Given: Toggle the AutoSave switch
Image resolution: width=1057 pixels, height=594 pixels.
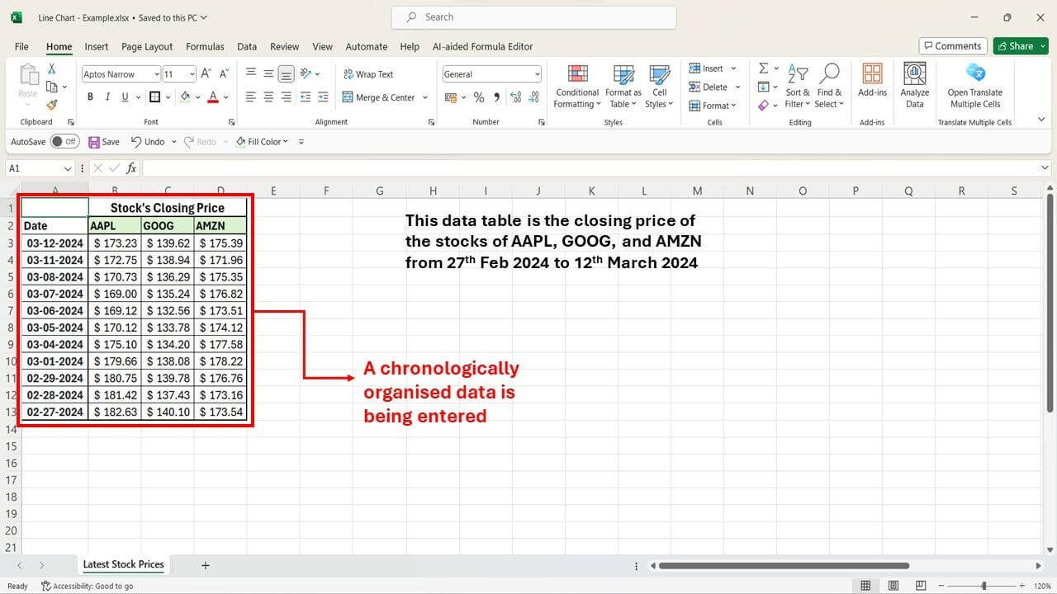Looking at the screenshot, I should coord(64,142).
